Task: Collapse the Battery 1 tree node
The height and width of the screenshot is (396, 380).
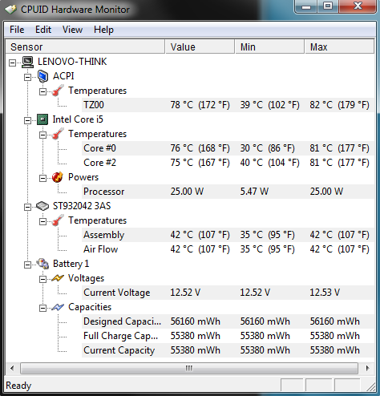Action: point(27,265)
